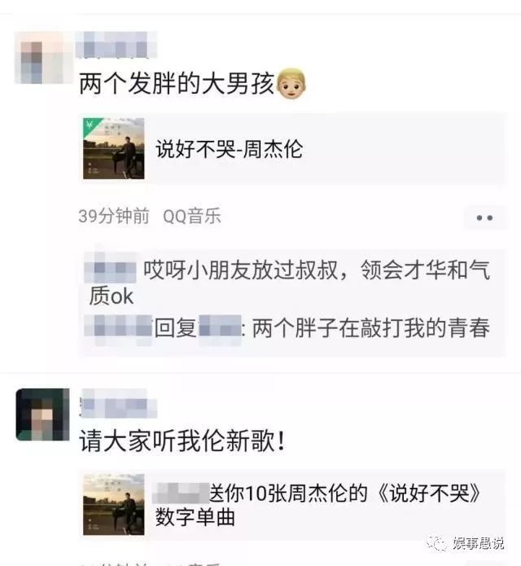Select the reply 两个胖子在敲打我的青春
The height and width of the screenshot is (566, 521).
point(371,328)
